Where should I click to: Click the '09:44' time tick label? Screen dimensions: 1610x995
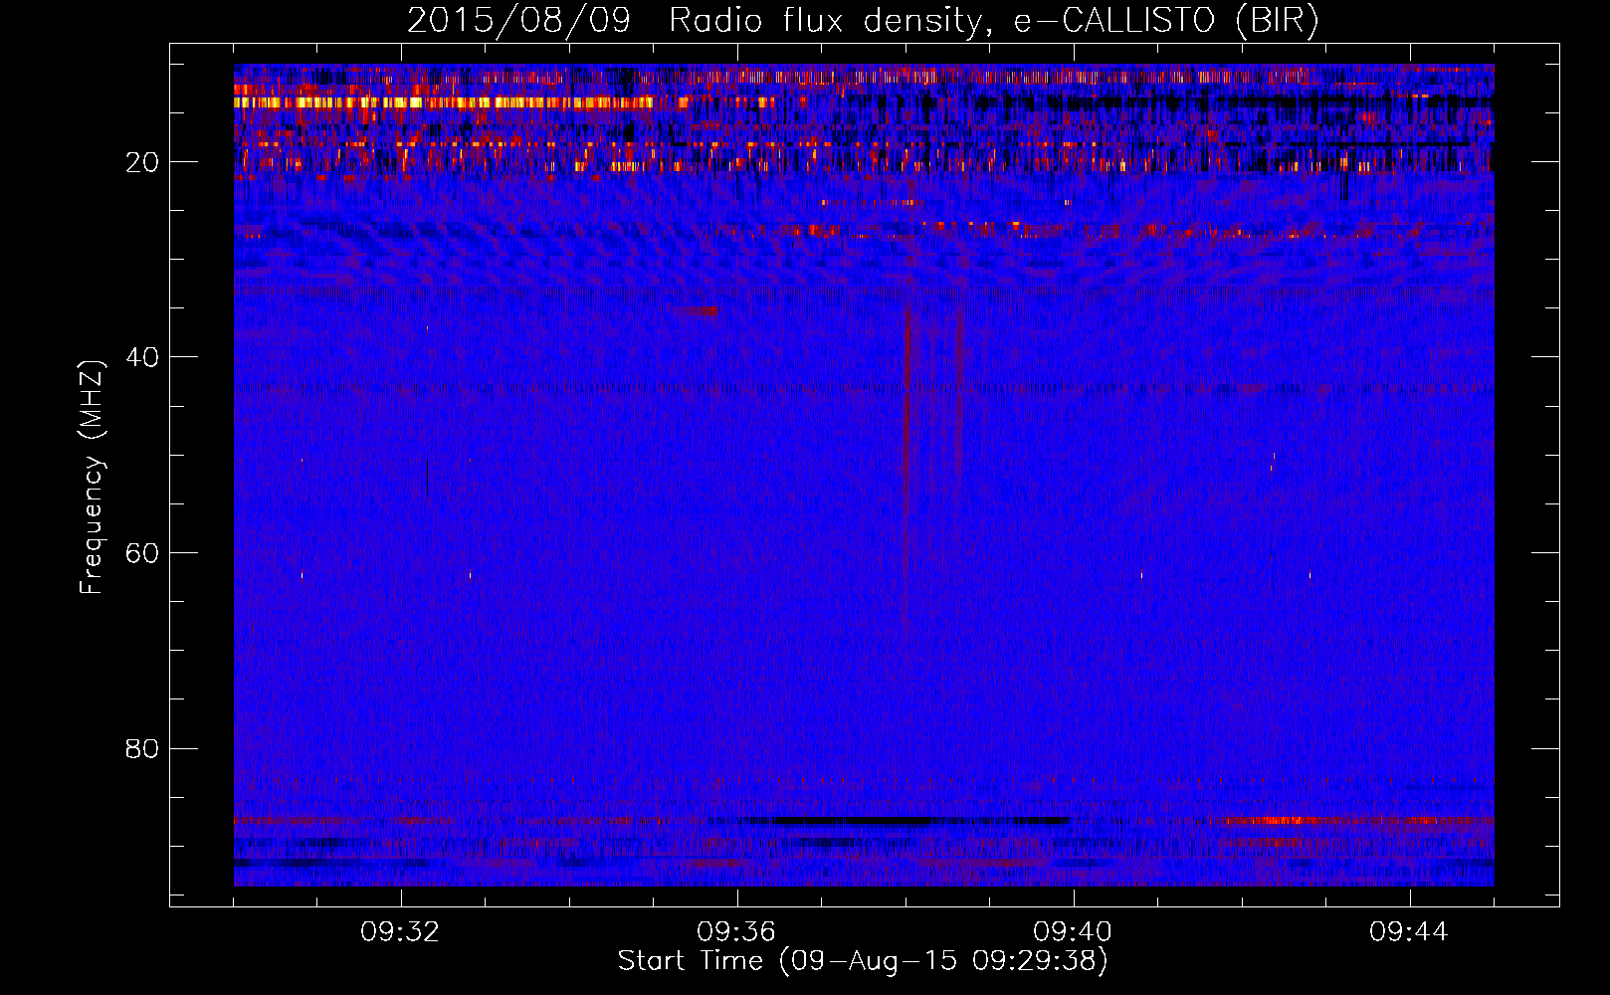tap(1409, 932)
